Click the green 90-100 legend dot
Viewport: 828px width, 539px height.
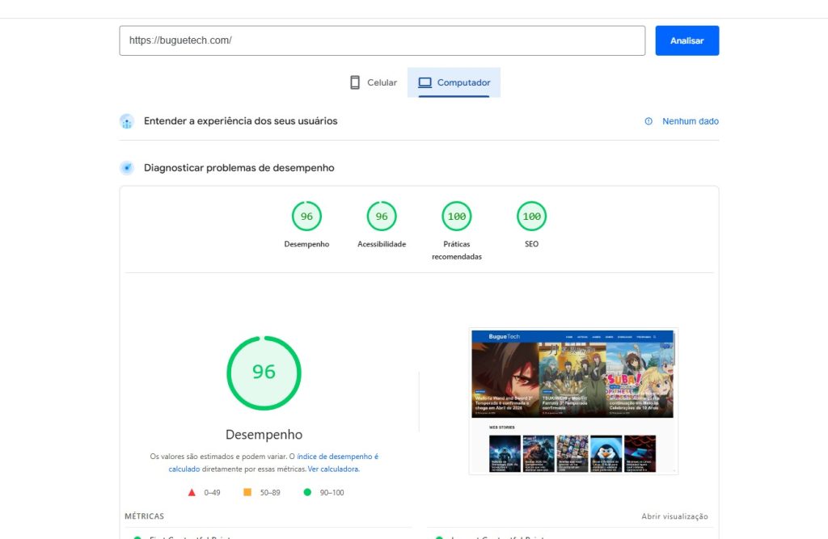(306, 491)
